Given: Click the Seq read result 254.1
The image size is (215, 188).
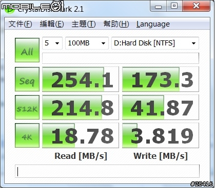Looking at the screenshot, I should tap(81, 79).
